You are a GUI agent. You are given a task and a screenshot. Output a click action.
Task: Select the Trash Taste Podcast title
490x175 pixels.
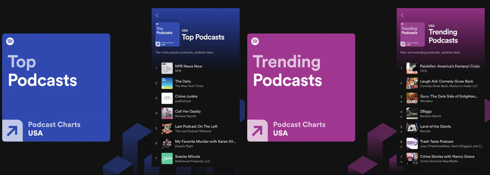tap(437, 142)
